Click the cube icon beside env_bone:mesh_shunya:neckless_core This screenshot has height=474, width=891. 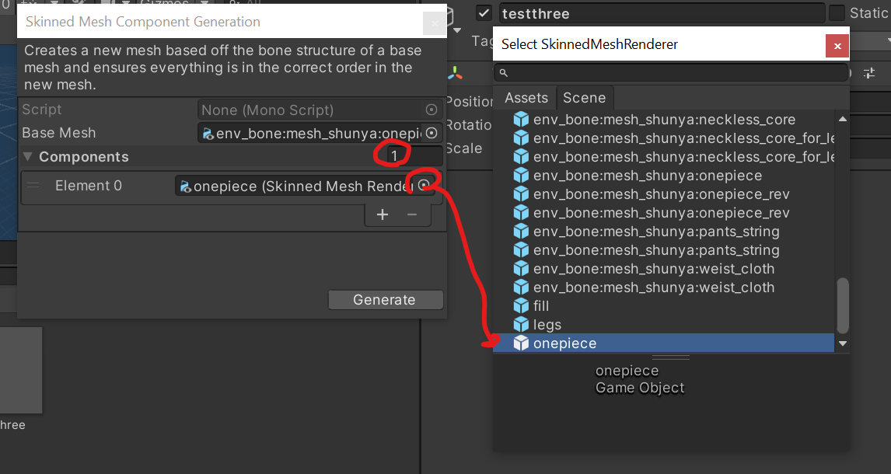pos(521,120)
